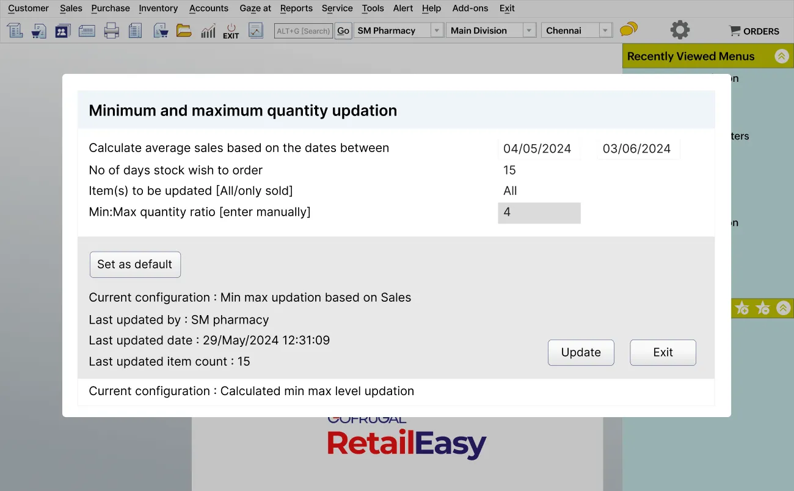Click inside the Min:Max quantity ratio field
Image resolution: width=794 pixels, height=491 pixels.
tap(539, 213)
